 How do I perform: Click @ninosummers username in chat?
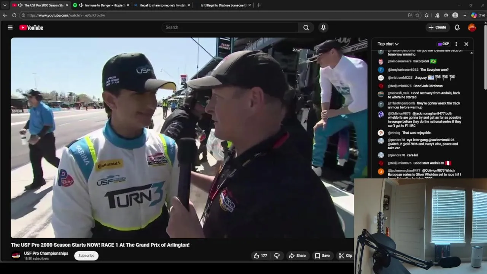click(x=399, y=61)
